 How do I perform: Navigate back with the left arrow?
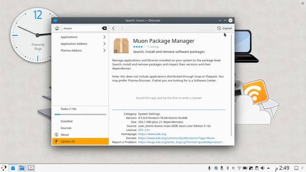pyautogui.click(x=113, y=28)
